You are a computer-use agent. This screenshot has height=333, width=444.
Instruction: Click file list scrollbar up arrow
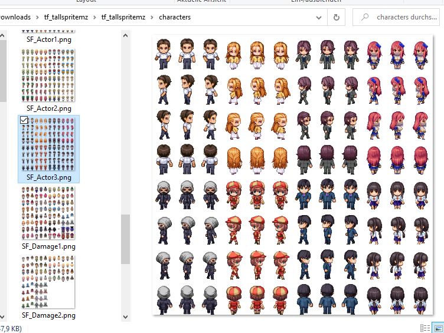point(125,35)
